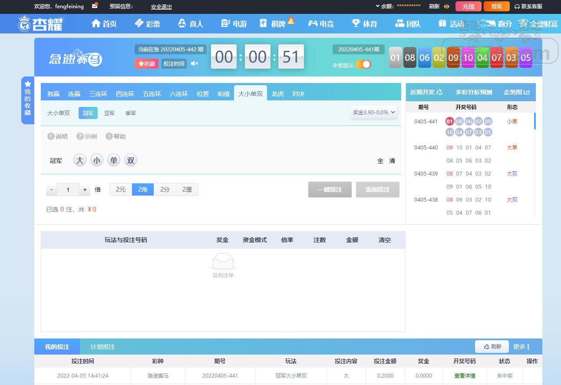Viewport: 561px width, 385px height.
Task: Open the 彩票 lottery ticket icon
Action: tap(139, 23)
